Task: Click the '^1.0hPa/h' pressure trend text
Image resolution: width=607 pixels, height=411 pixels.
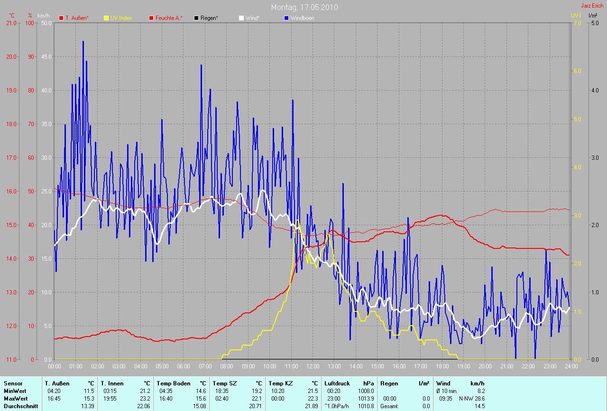Action: [x=337, y=406]
